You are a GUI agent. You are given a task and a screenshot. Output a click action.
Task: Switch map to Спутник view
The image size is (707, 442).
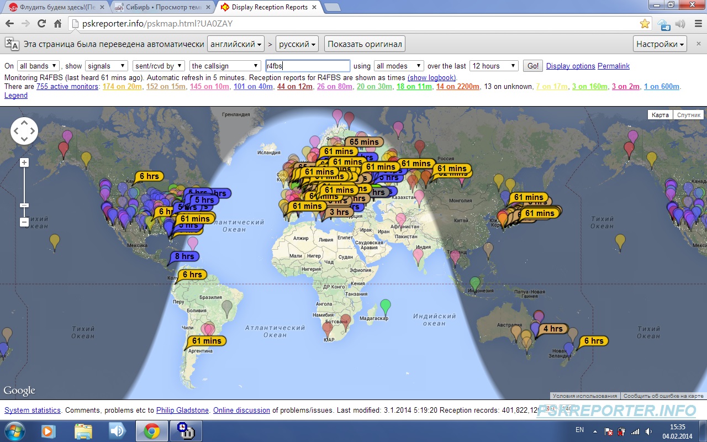point(688,115)
